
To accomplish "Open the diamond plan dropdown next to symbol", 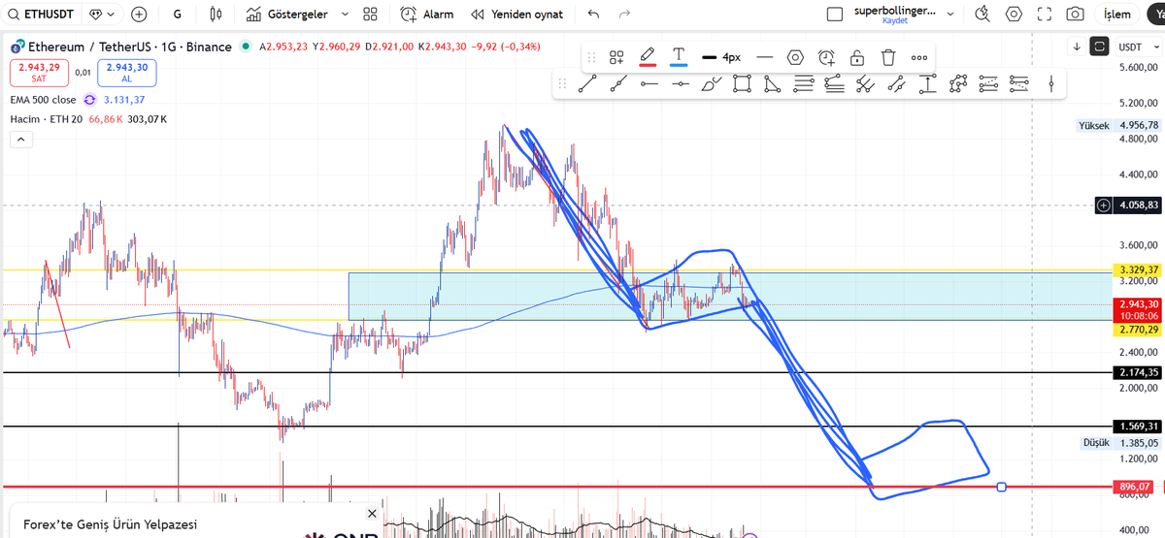I will [101, 15].
